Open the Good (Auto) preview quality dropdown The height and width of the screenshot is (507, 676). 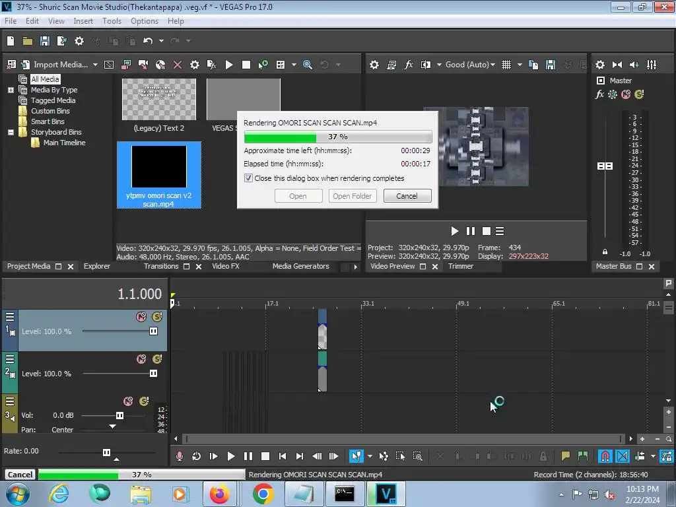coord(470,65)
